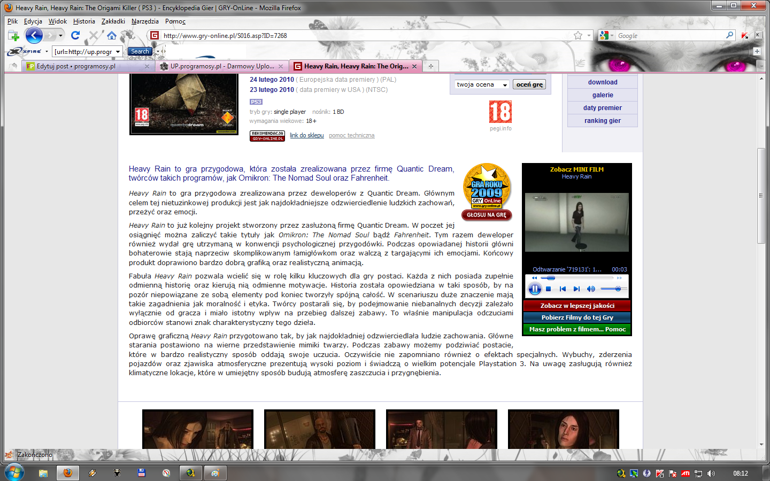This screenshot has width=770, height=481.
Task: Open the Plik menu
Action: pos(12,21)
